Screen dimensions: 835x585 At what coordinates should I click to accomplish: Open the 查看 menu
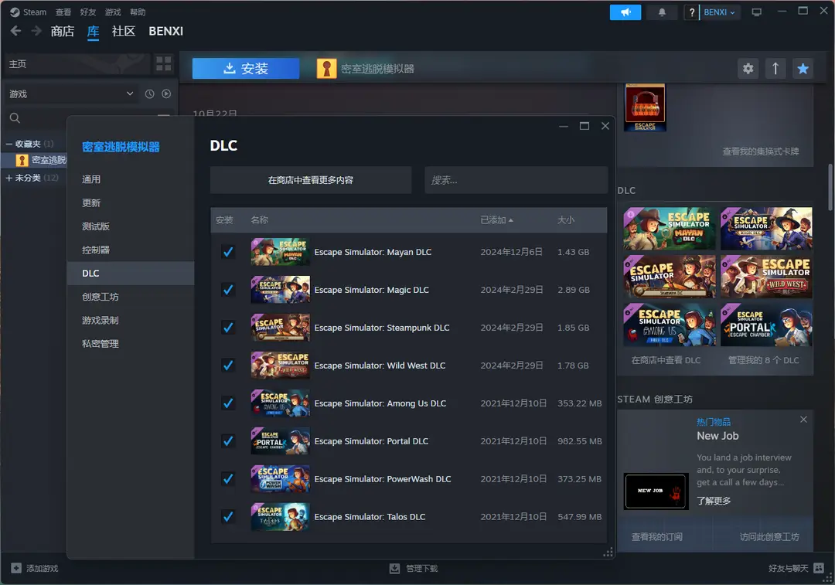point(63,12)
